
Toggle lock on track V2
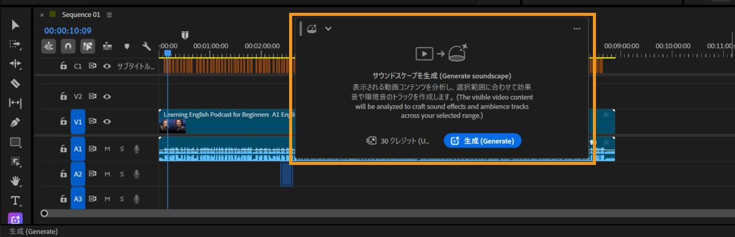pyautogui.click(x=63, y=96)
